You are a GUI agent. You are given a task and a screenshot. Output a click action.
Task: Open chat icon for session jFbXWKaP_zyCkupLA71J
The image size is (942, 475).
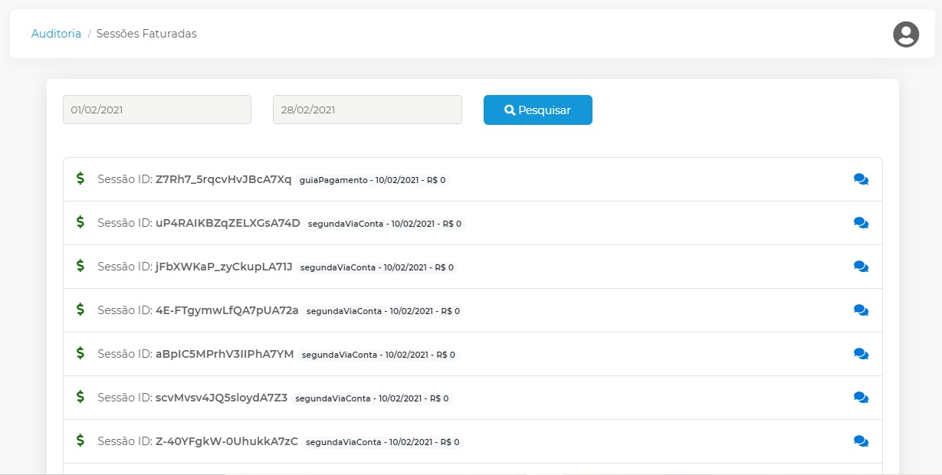point(861,267)
